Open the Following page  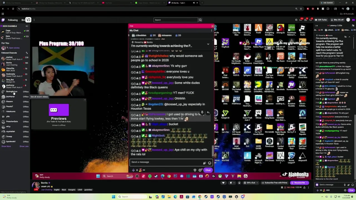(13, 20)
